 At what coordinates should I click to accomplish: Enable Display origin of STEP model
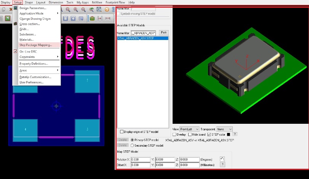(x=122, y=132)
